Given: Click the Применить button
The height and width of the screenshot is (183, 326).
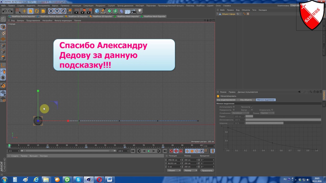Looking at the screenshot, I should tap(207, 171).
